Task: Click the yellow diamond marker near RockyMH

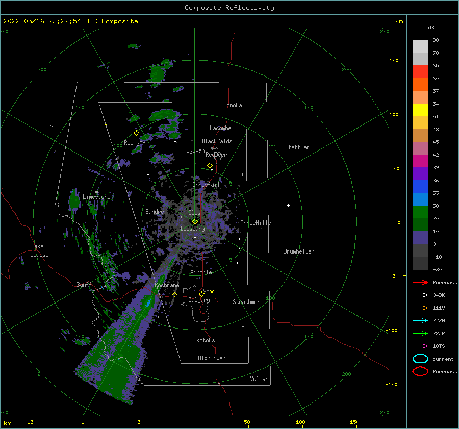Action: coord(136,133)
